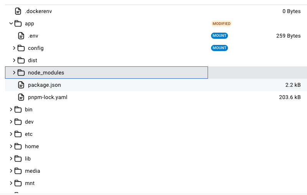
Task: Expand the home directory arrow
Action: tap(11, 146)
